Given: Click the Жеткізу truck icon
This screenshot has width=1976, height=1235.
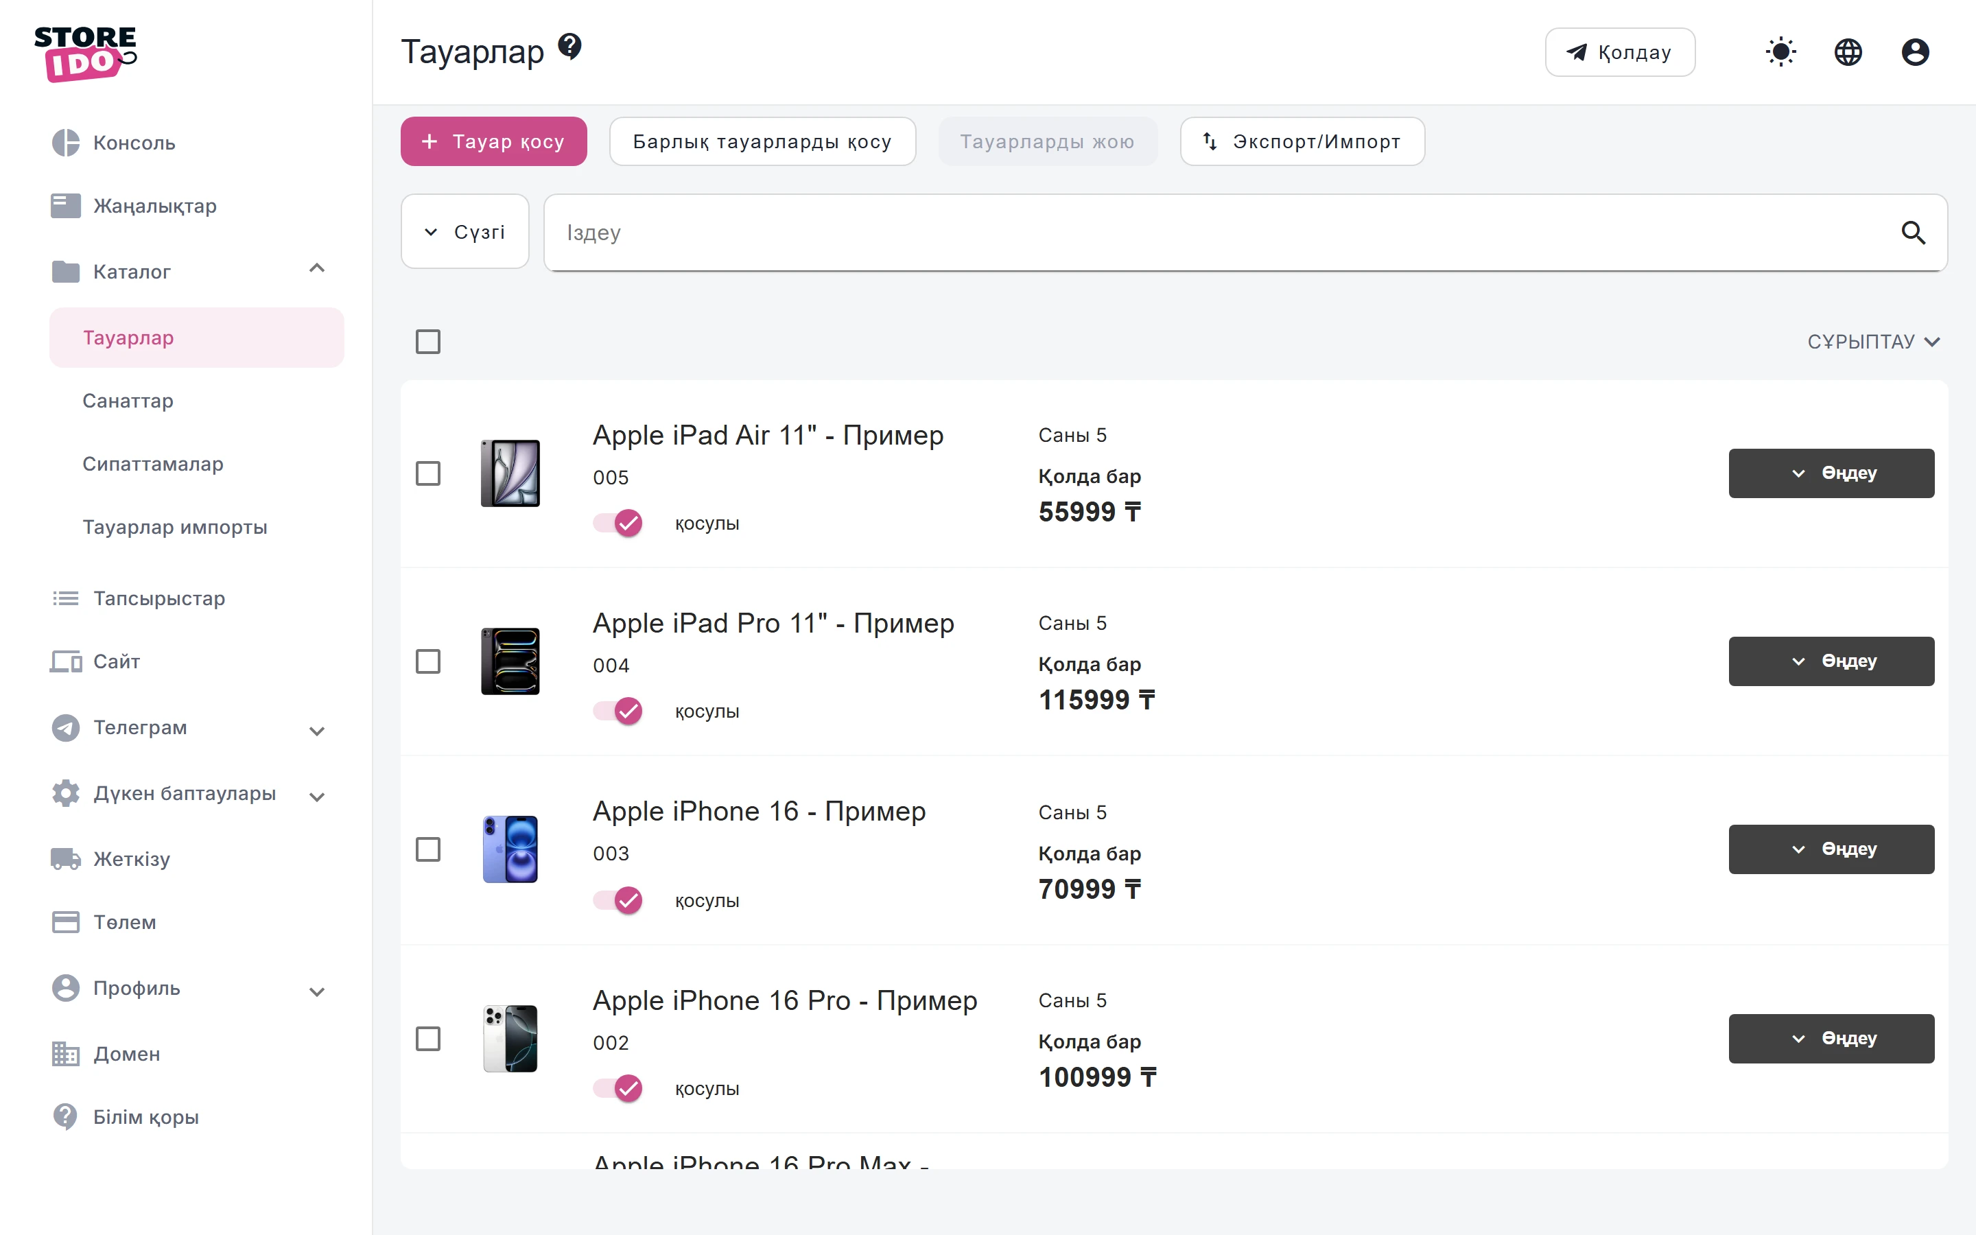Looking at the screenshot, I should tap(65, 858).
